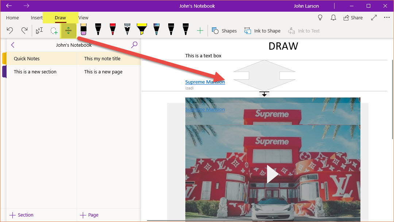
Task: Choose the gray pencil tool
Action: click(x=127, y=30)
